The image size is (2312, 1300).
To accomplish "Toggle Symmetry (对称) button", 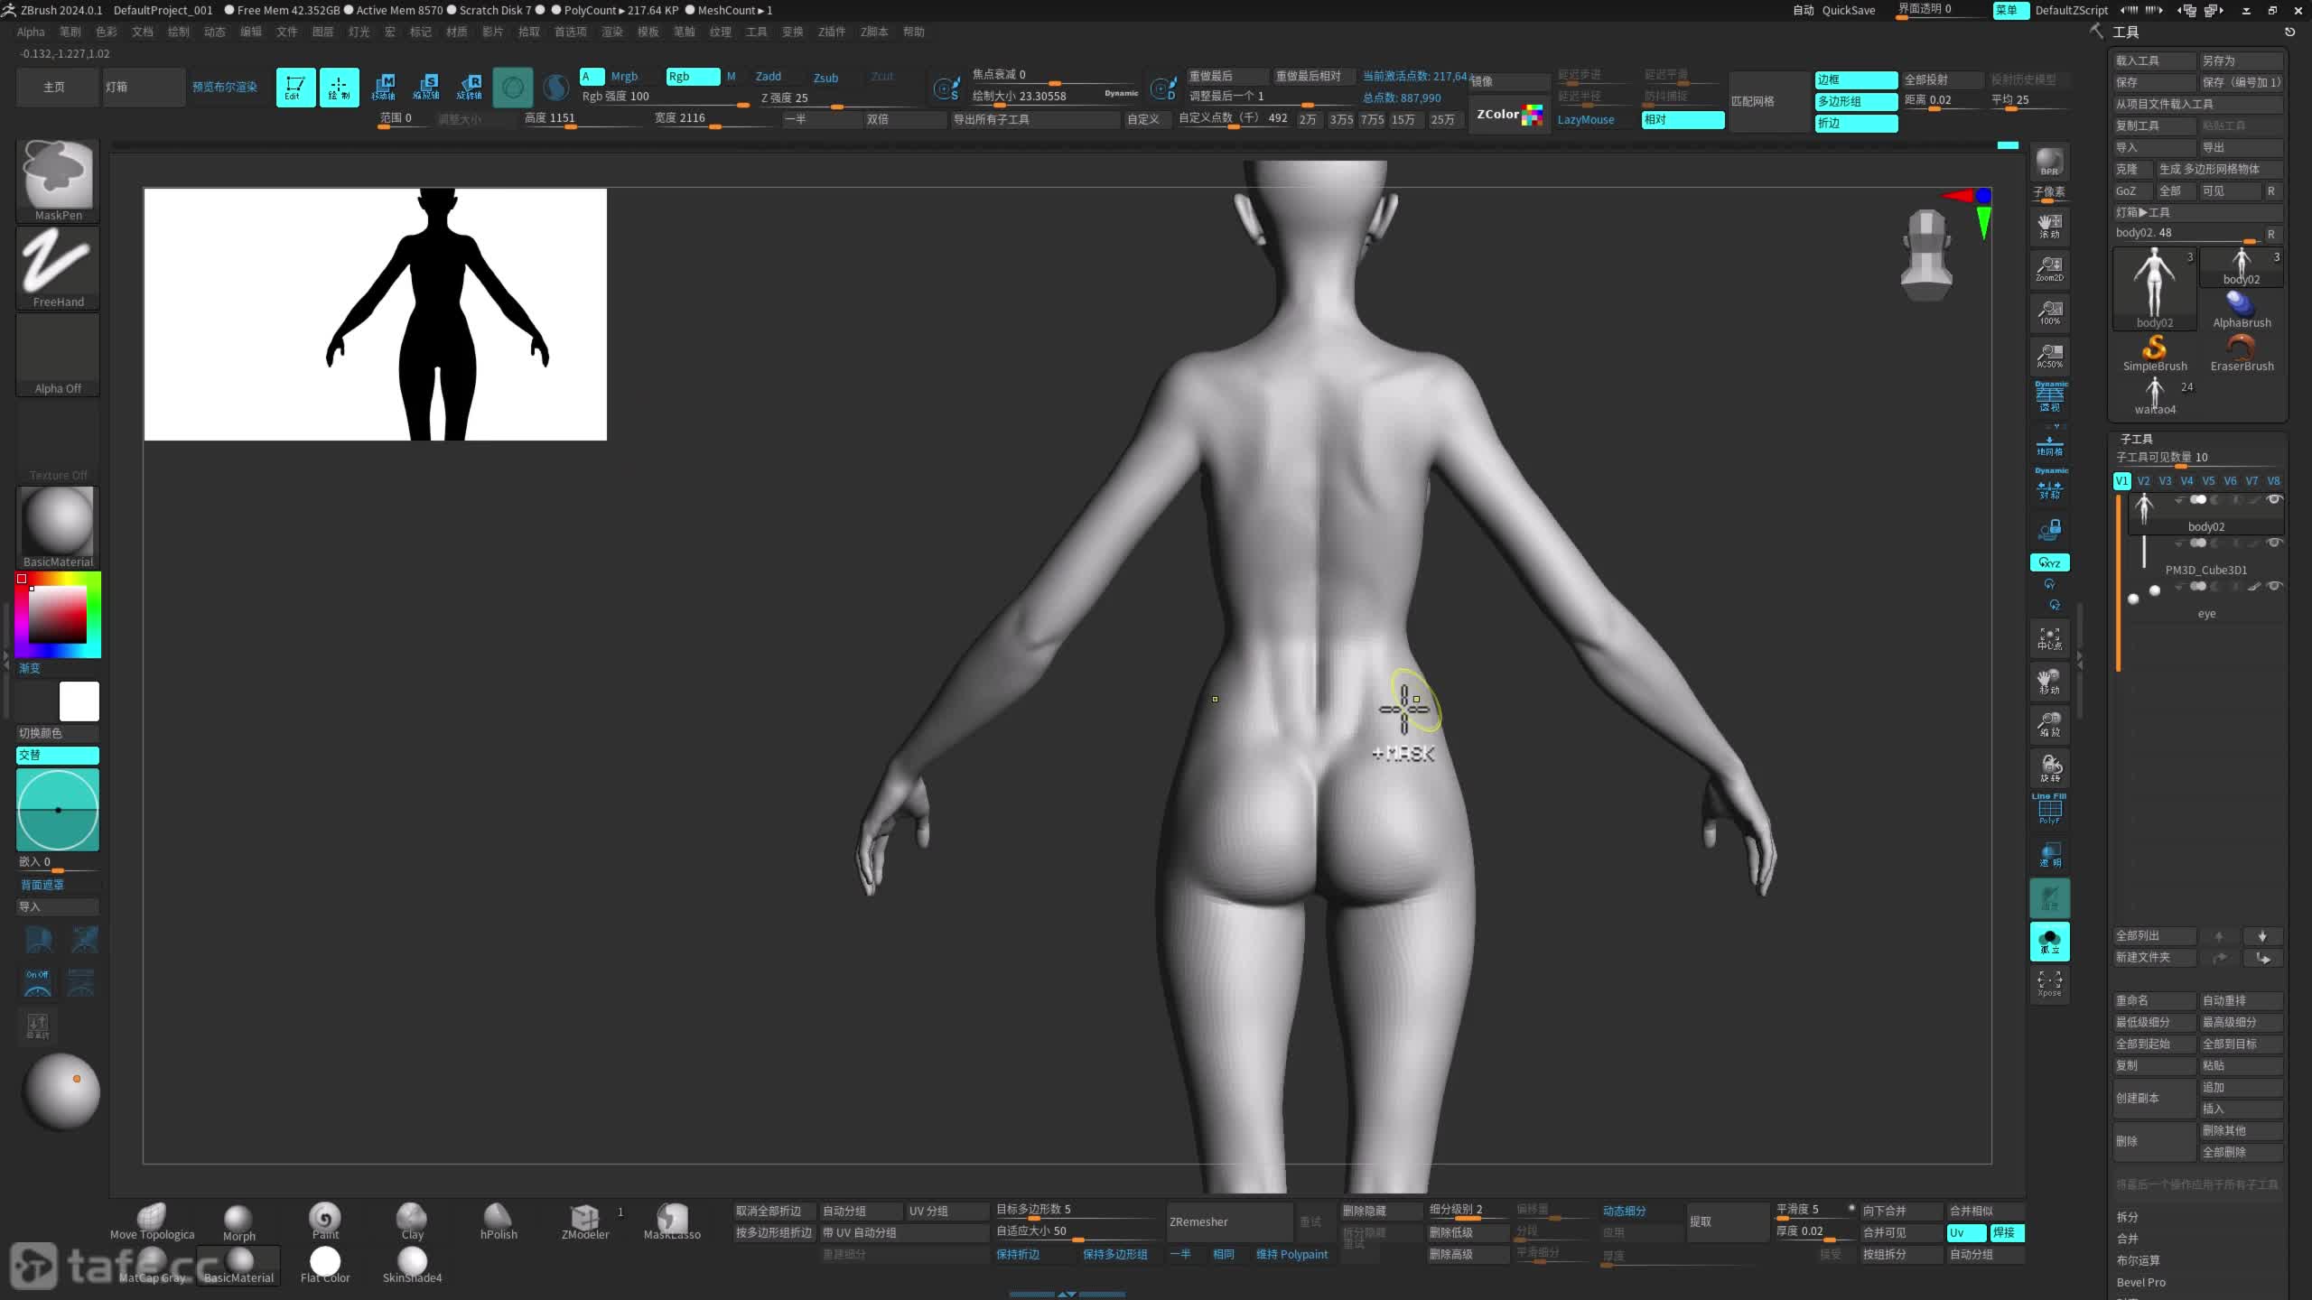I will pos(2049,486).
